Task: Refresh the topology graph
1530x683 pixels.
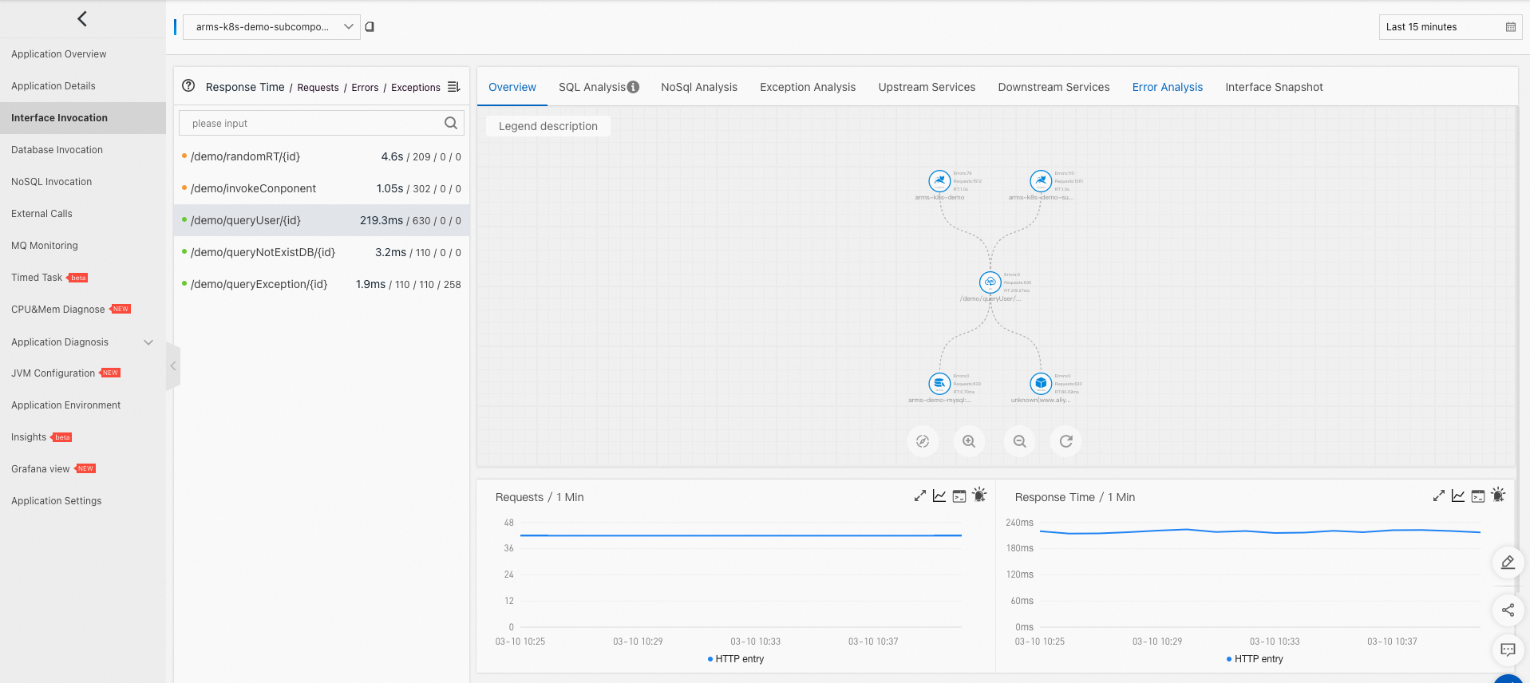Action: [x=1066, y=441]
